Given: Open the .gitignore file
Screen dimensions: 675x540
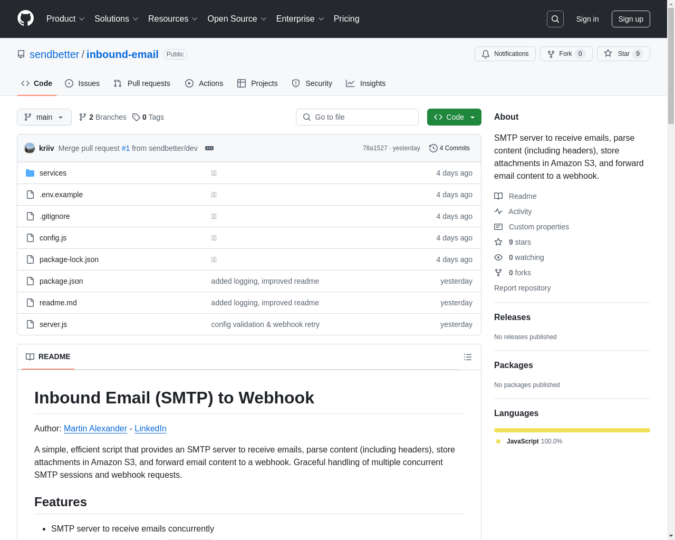Looking at the screenshot, I should (x=54, y=216).
